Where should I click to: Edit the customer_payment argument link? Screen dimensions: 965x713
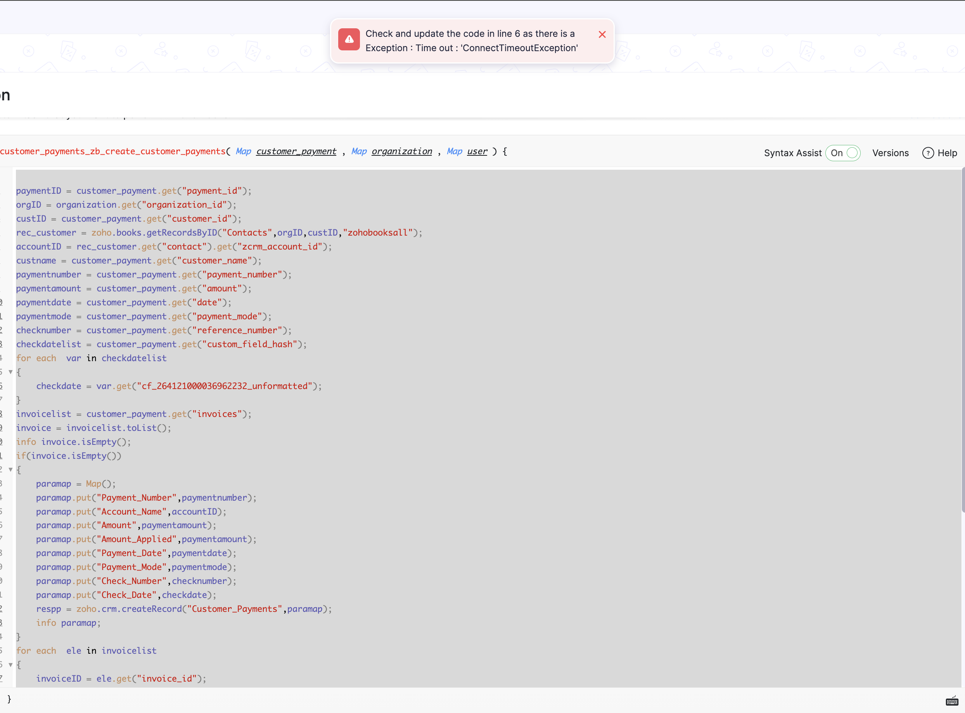pyautogui.click(x=296, y=152)
